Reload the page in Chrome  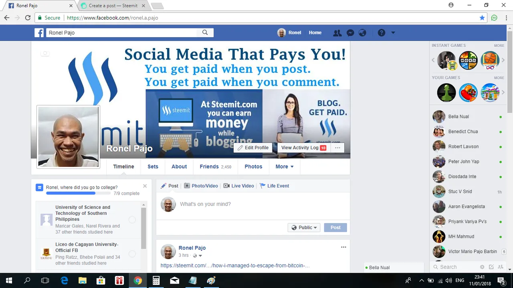[x=28, y=18]
